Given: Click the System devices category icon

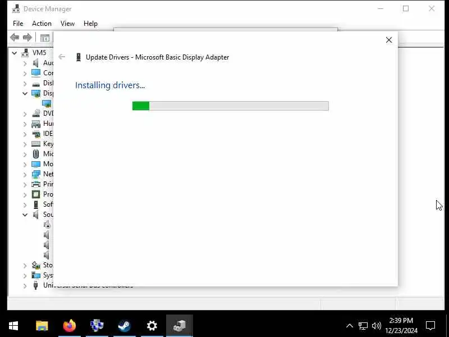Looking at the screenshot, I should point(36,275).
